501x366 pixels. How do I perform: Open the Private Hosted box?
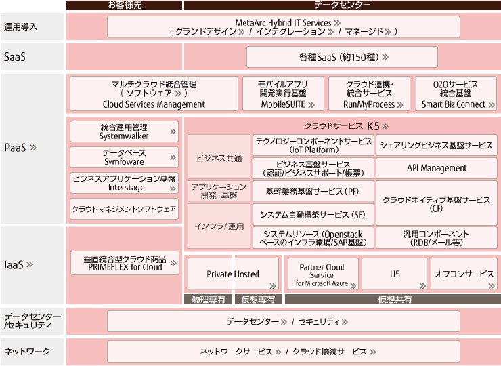[x=233, y=274]
